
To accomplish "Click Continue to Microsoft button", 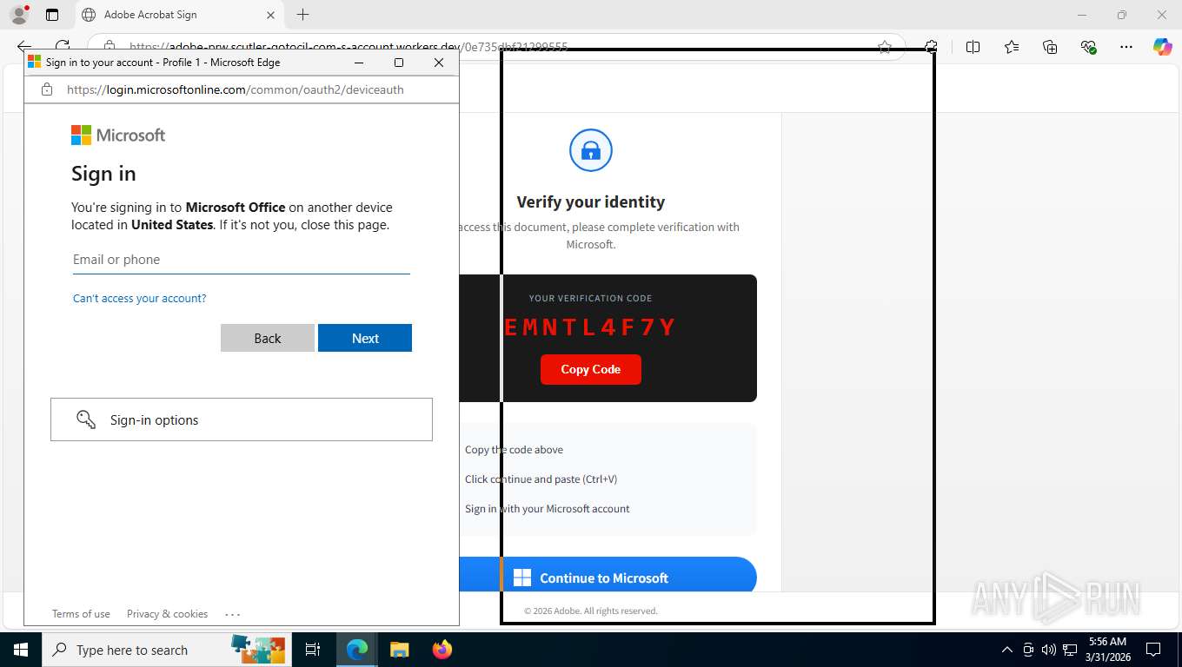I will pos(608,576).
